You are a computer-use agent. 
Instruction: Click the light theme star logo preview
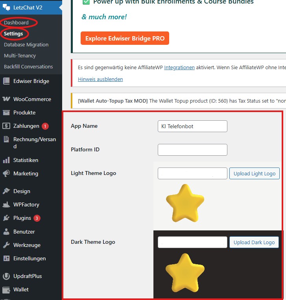pyautogui.click(x=185, y=203)
